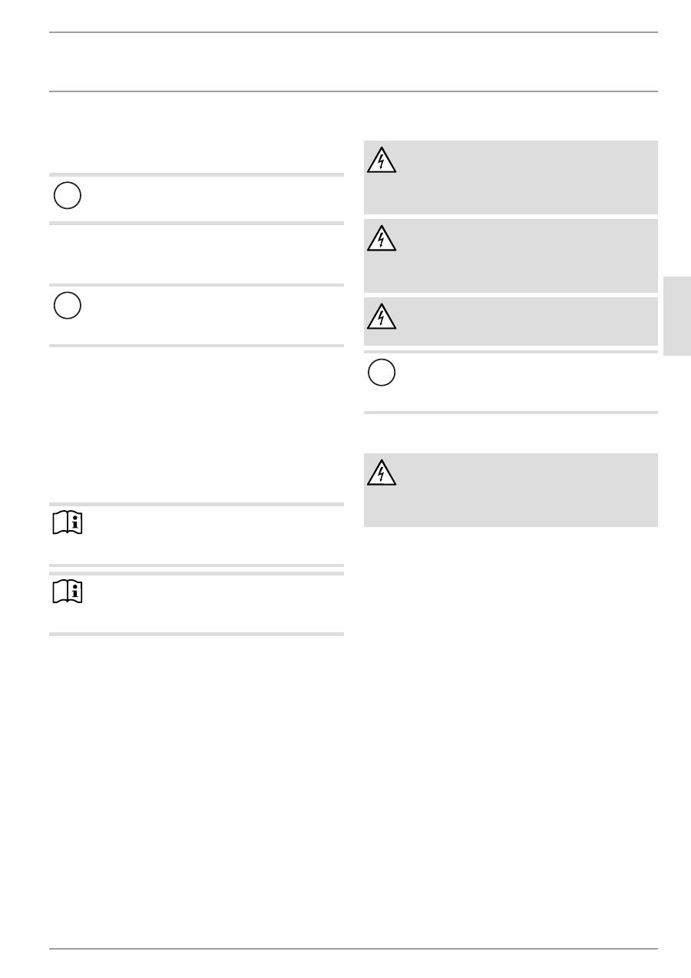
Task: Click the lower open-book info icon
Action: [68, 592]
